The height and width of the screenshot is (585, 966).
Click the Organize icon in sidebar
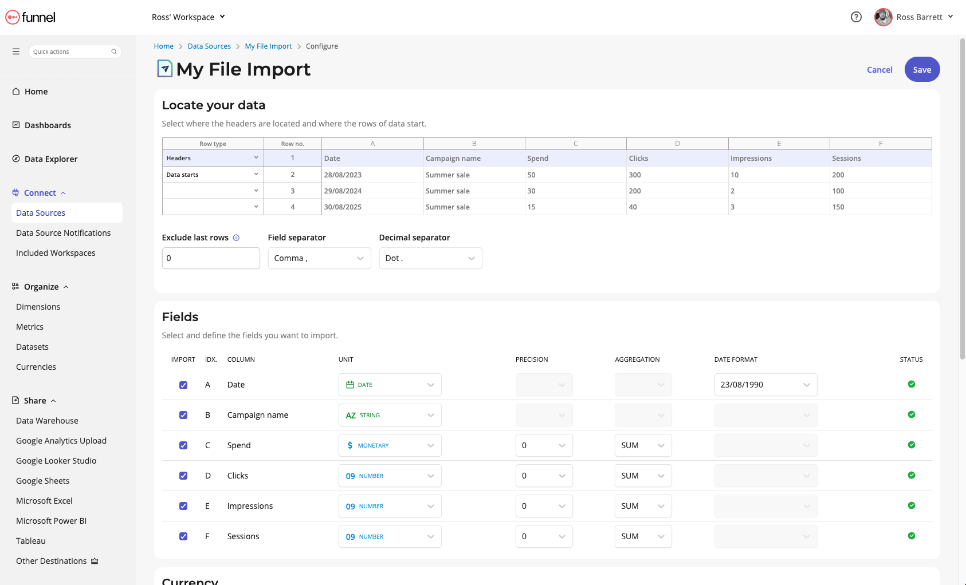(15, 286)
